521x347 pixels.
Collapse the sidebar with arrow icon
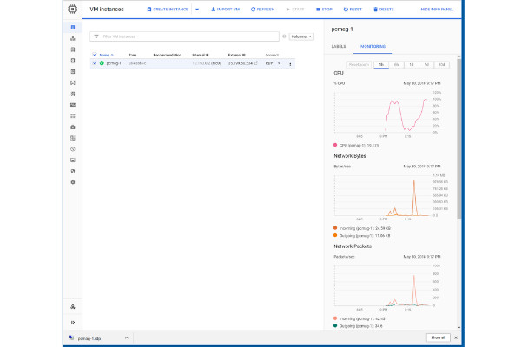(x=73, y=322)
